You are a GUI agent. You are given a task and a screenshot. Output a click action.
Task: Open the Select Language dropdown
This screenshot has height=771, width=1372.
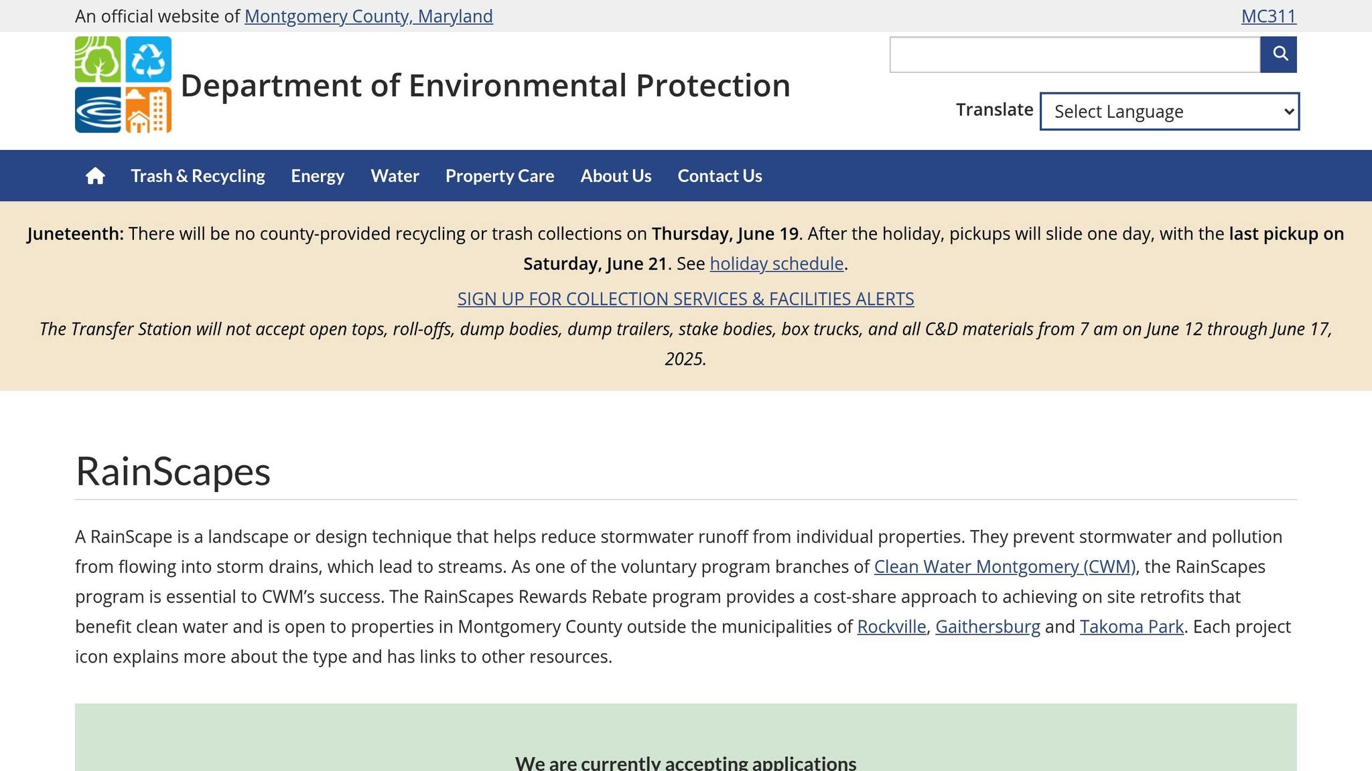[1170, 111]
